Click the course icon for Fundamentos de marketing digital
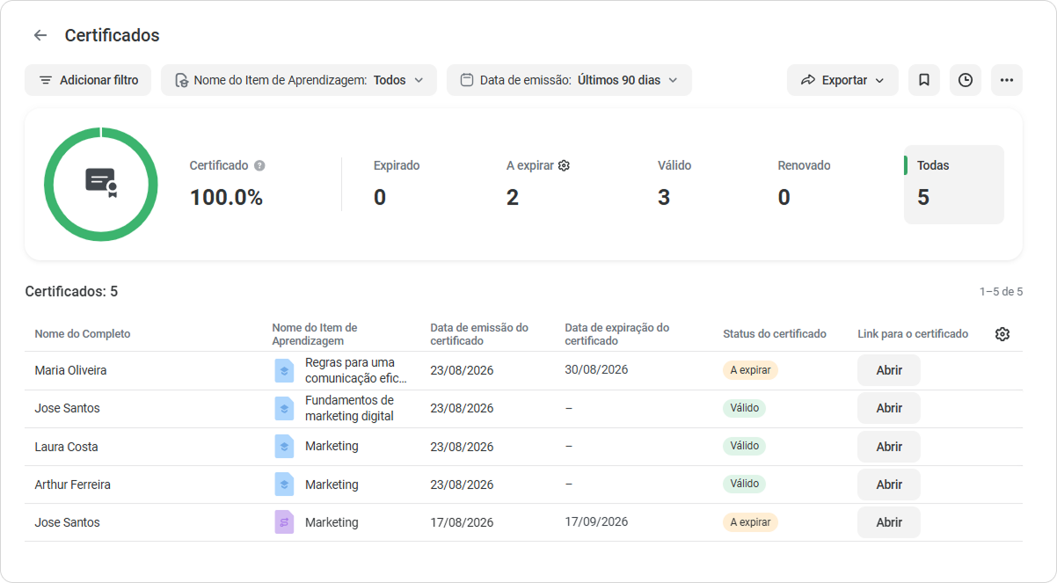1057x583 pixels. point(284,408)
